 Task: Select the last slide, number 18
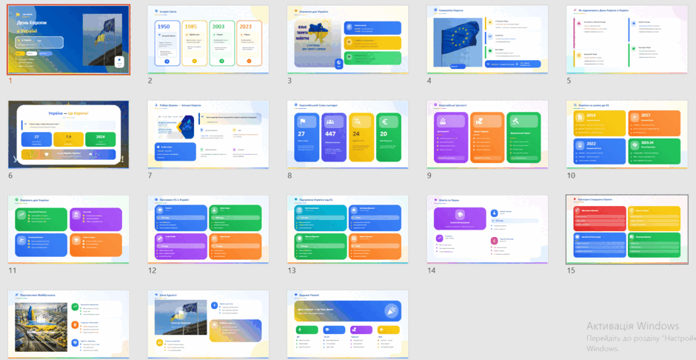tap(347, 324)
